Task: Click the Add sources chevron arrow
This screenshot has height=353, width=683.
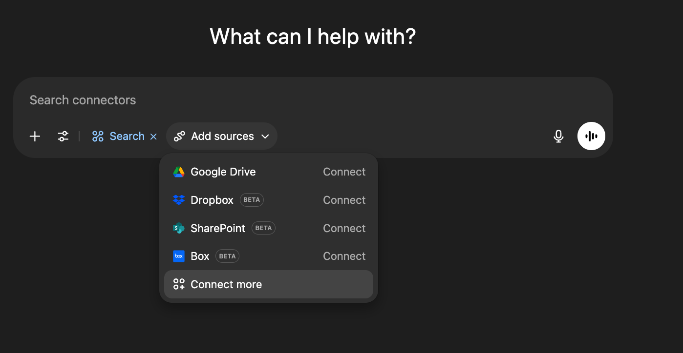Action: coord(265,137)
